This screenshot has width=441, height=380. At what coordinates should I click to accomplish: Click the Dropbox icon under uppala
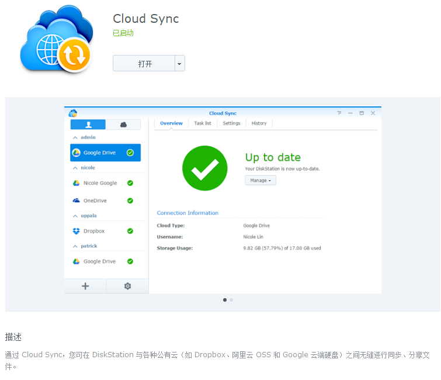pos(76,231)
